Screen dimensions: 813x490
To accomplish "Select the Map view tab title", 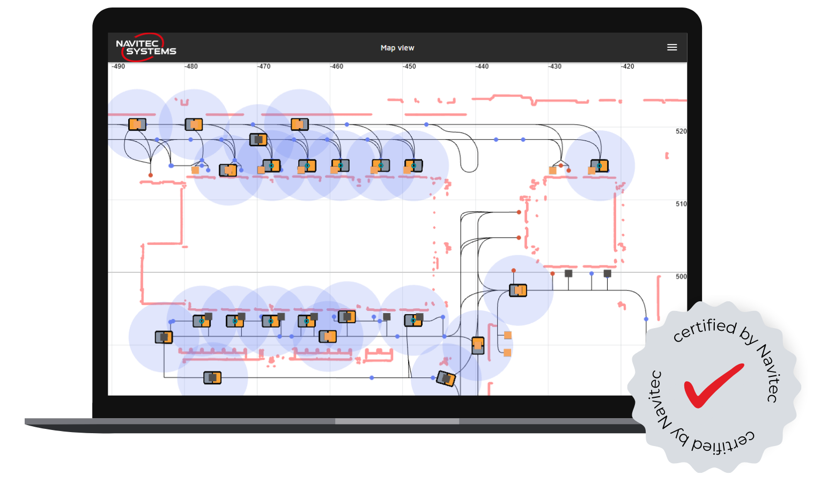I will coord(397,47).
